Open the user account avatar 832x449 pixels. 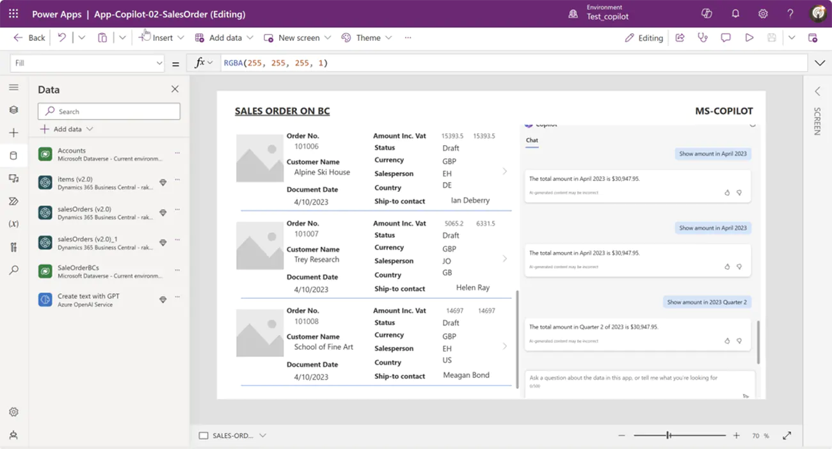(818, 13)
